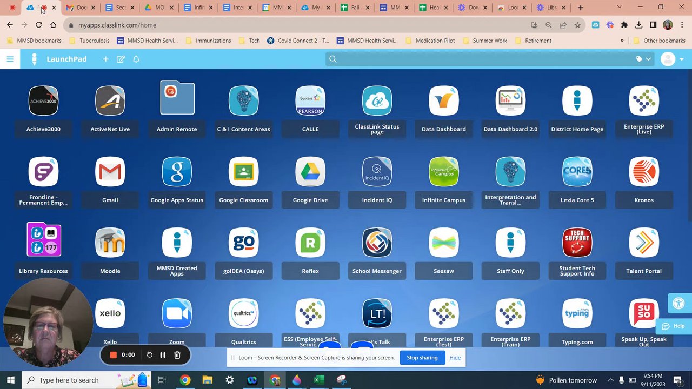Switch to the Sect browser tab
The width and height of the screenshot is (692, 389).
point(118,8)
